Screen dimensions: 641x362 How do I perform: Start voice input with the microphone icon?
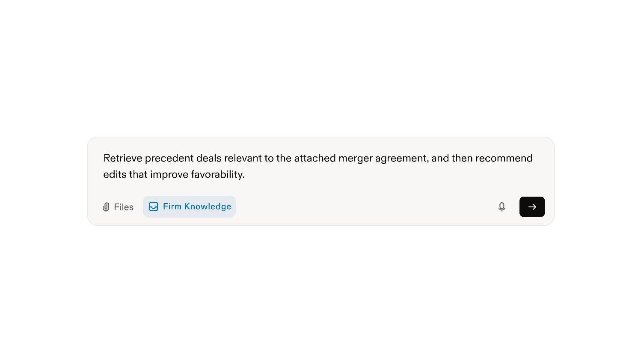pos(502,207)
